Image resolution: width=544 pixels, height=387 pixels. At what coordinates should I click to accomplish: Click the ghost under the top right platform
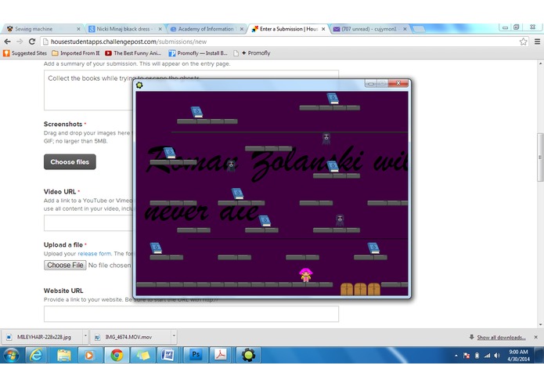point(326,139)
